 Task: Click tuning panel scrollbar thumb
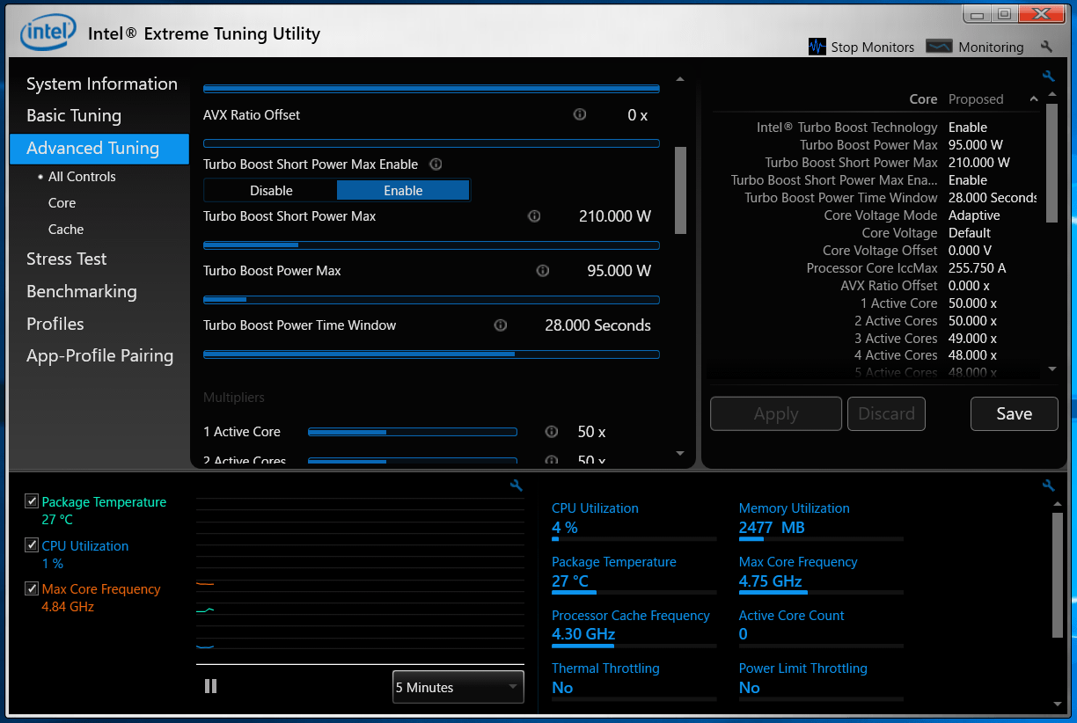click(679, 190)
